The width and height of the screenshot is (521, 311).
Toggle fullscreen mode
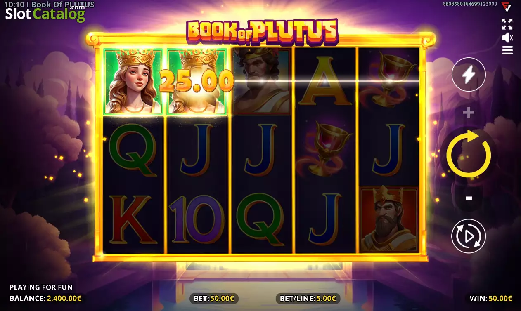[x=507, y=24]
